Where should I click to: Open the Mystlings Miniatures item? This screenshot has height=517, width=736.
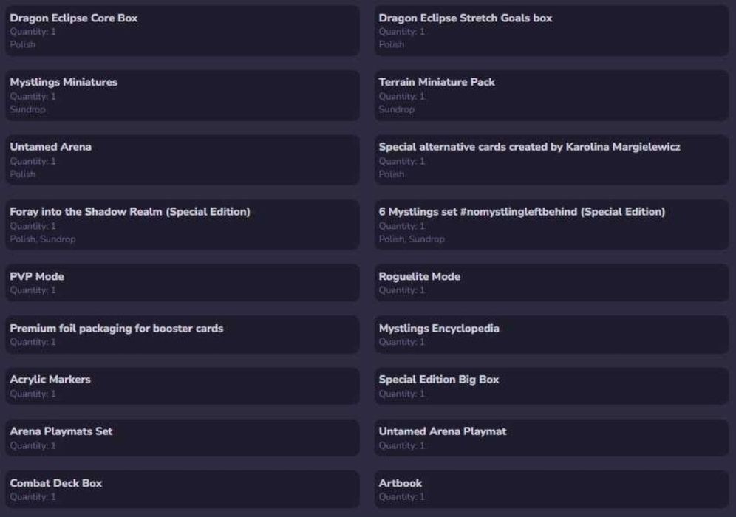pos(182,95)
